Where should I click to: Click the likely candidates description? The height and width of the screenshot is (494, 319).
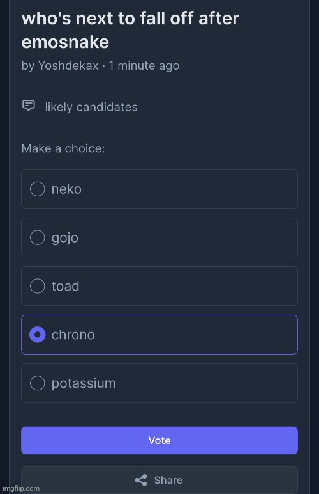click(91, 107)
